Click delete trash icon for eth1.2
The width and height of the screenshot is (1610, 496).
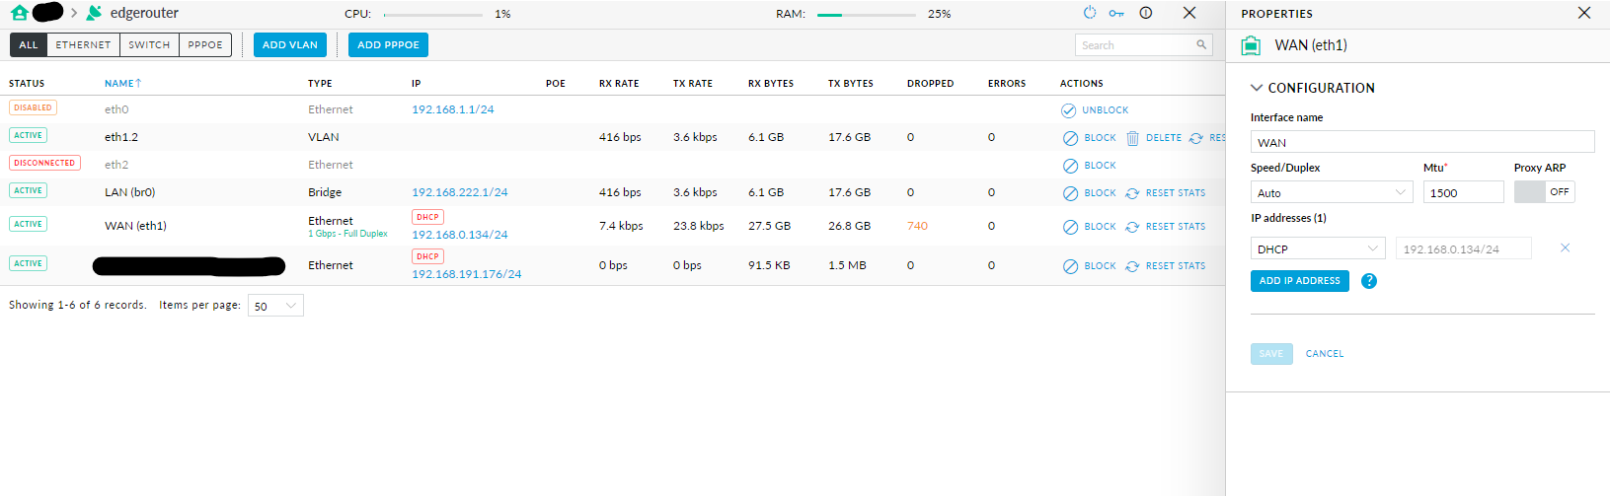(x=1132, y=138)
